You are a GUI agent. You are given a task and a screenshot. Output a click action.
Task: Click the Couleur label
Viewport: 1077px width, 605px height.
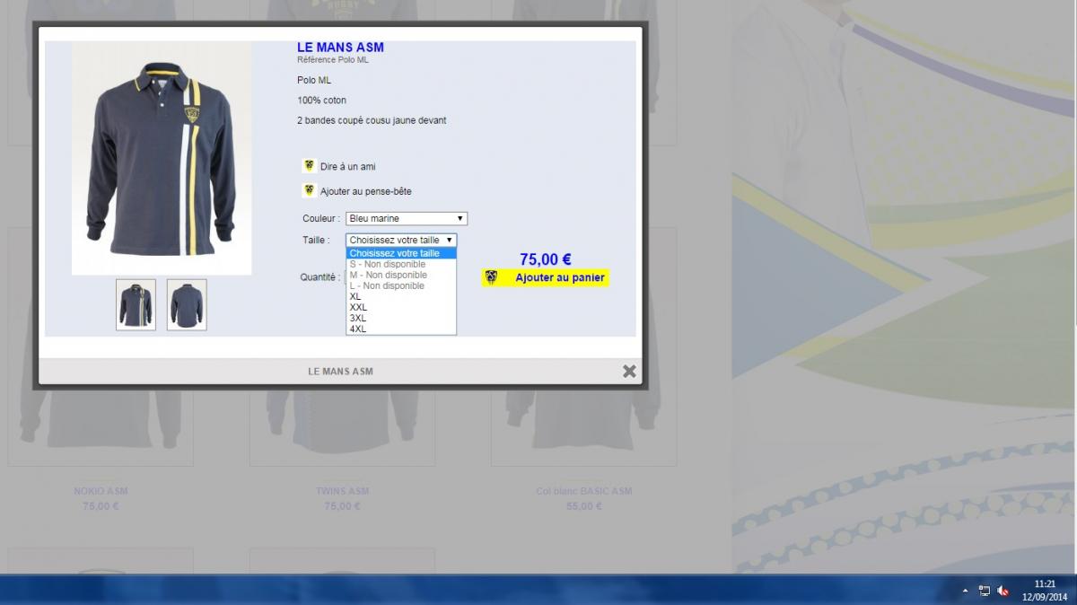[321, 219]
